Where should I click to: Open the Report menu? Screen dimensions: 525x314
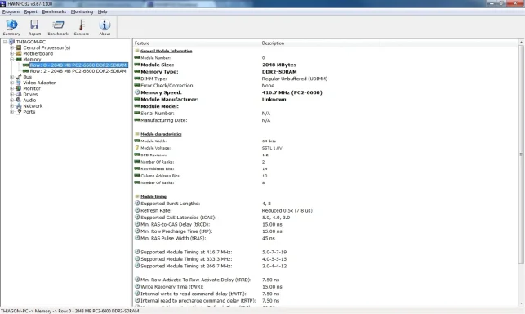point(31,11)
